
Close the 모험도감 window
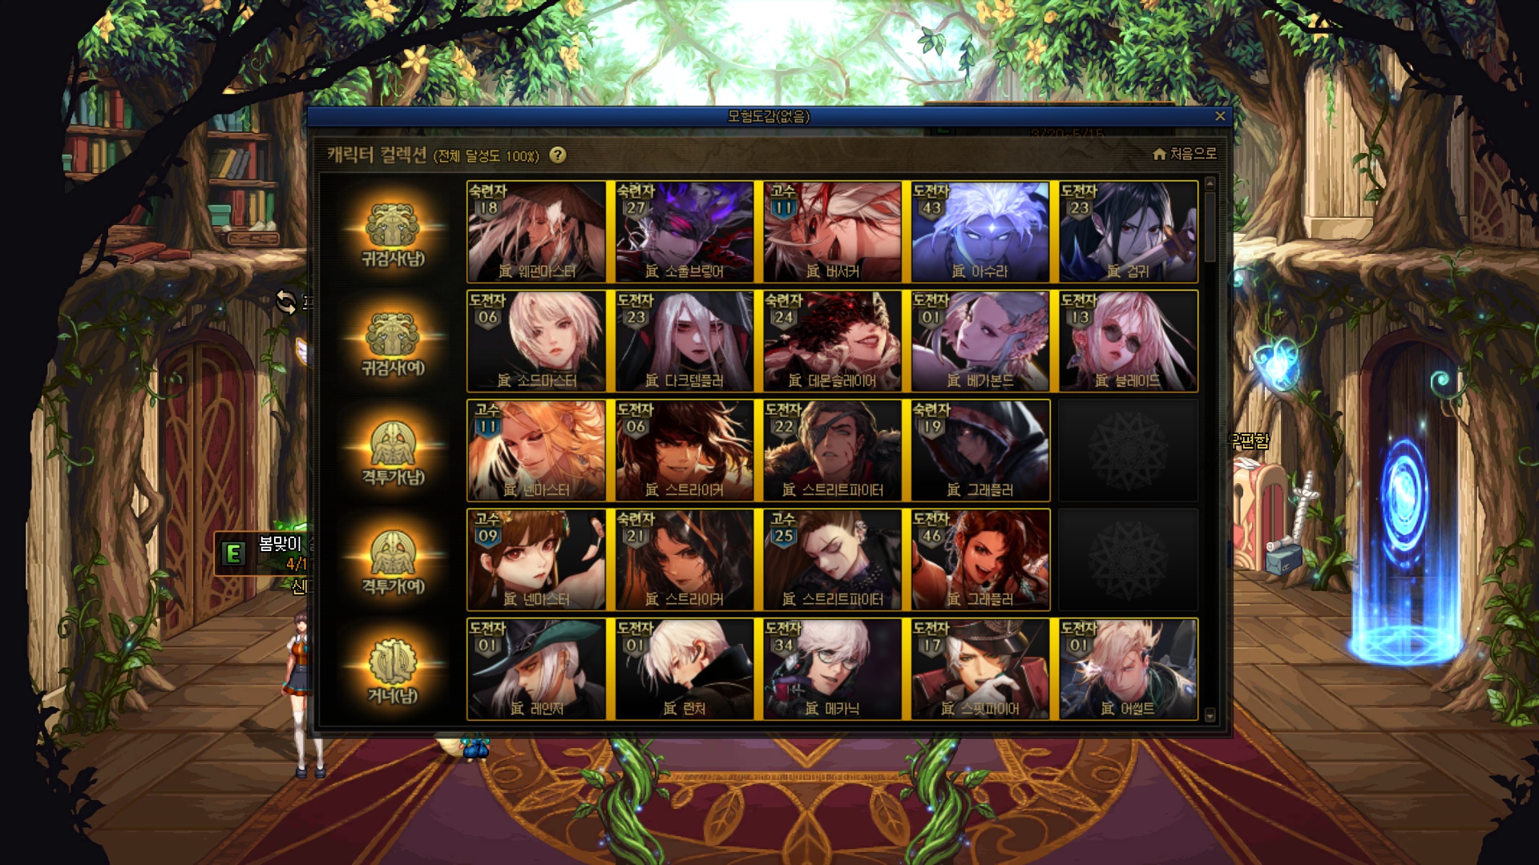(x=1220, y=116)
